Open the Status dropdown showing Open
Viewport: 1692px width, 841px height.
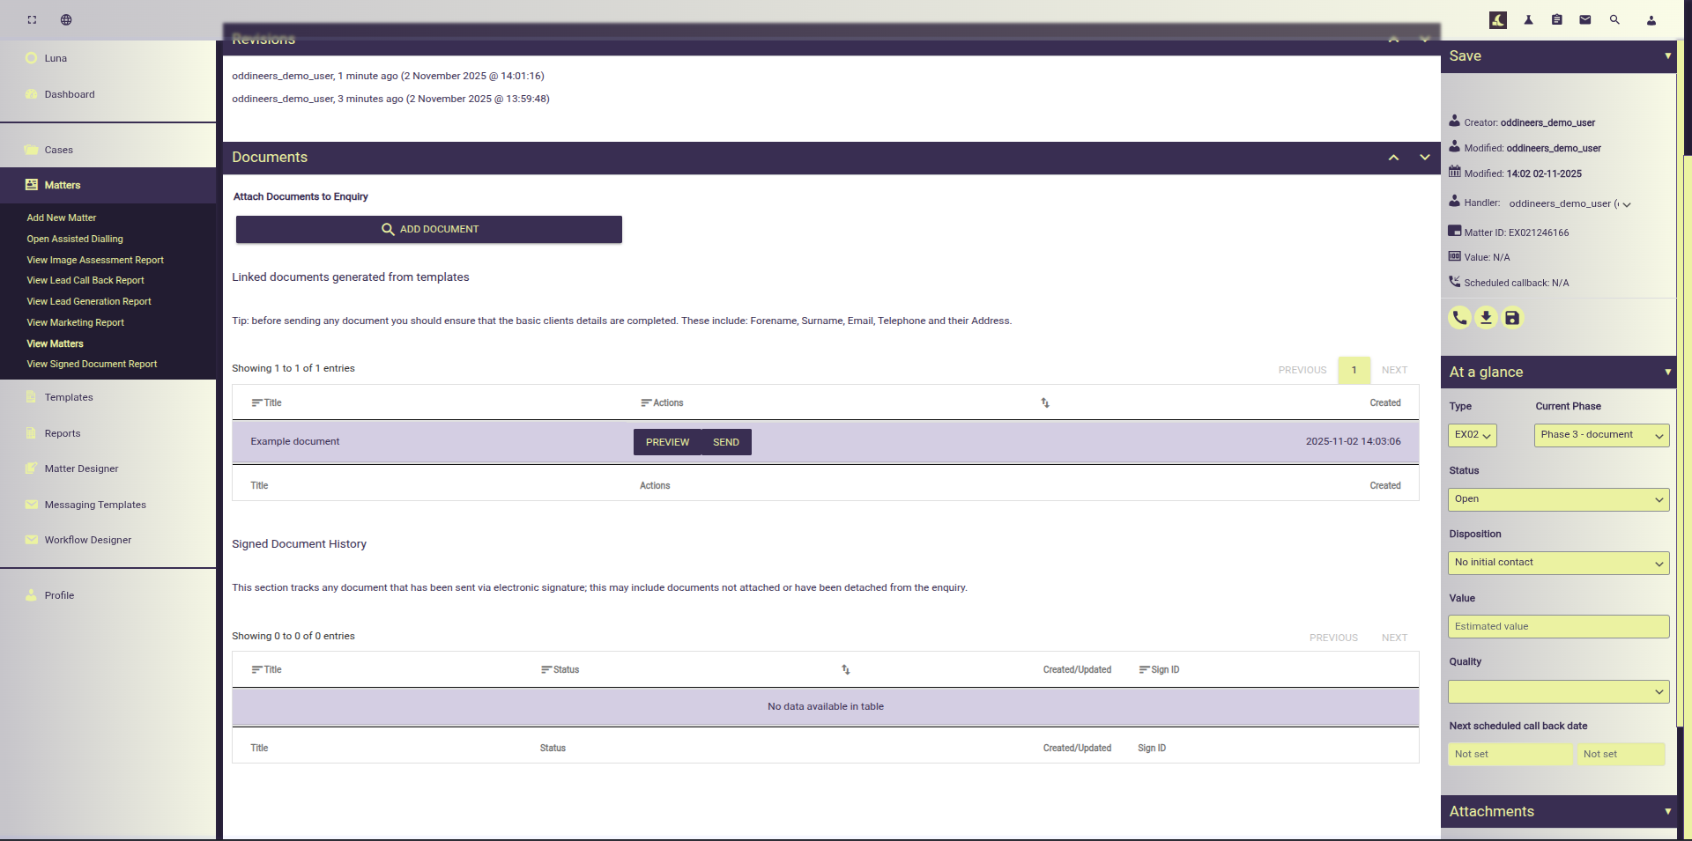[x=1558, y=499]
